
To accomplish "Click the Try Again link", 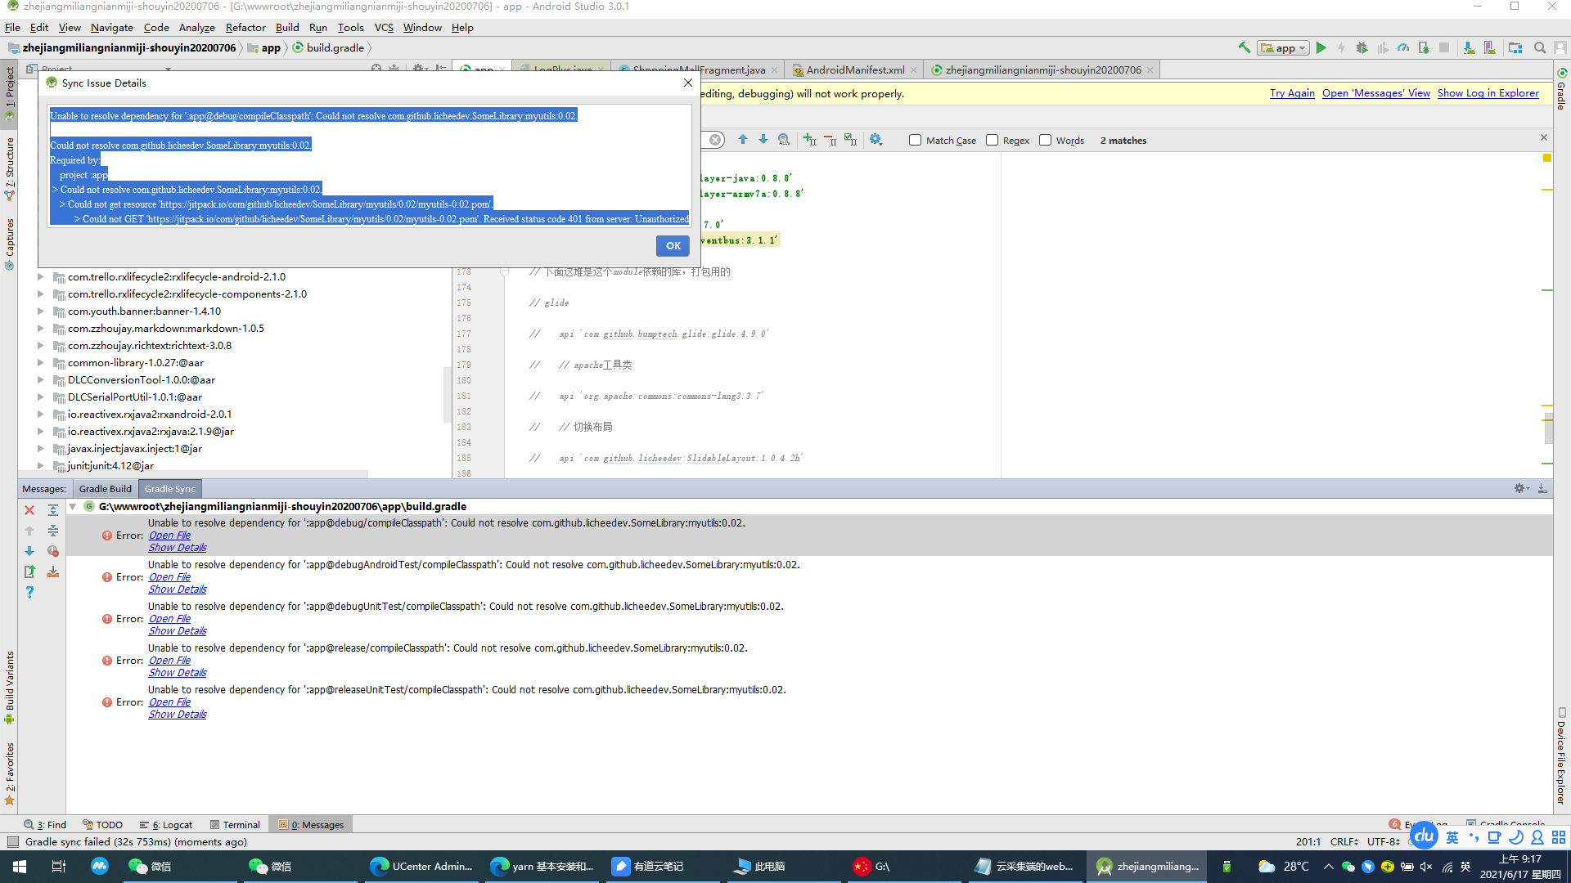I will click(x=1291, y=93).
